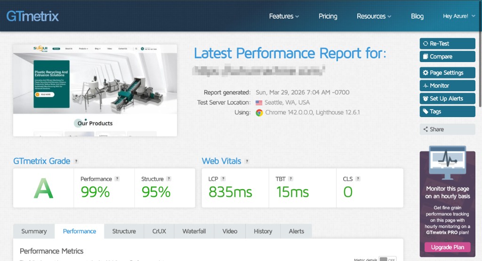Image resolution: width=482 pixels, height=261 pixels.
Task: Click the grade letter A
Action: click(x=43, y=188)
